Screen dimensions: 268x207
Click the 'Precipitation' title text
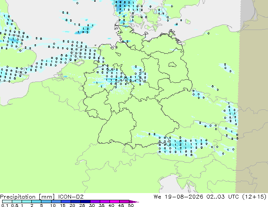click(x=18, y=197)
